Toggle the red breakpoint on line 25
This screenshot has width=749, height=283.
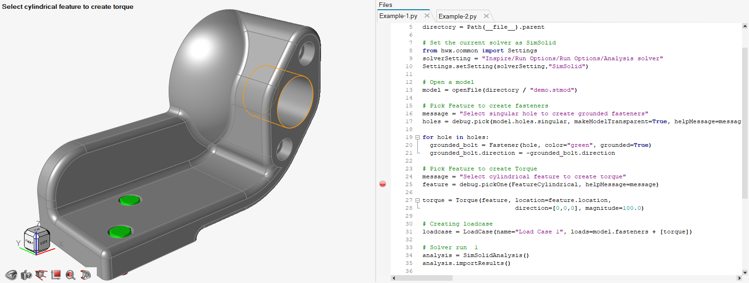[x=383, y=184]
